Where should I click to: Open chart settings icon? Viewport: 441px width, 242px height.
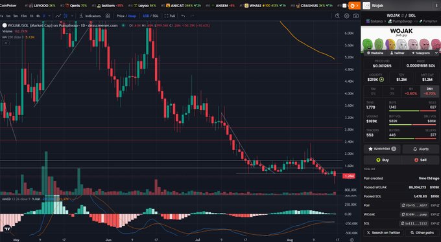coord(346,16)
